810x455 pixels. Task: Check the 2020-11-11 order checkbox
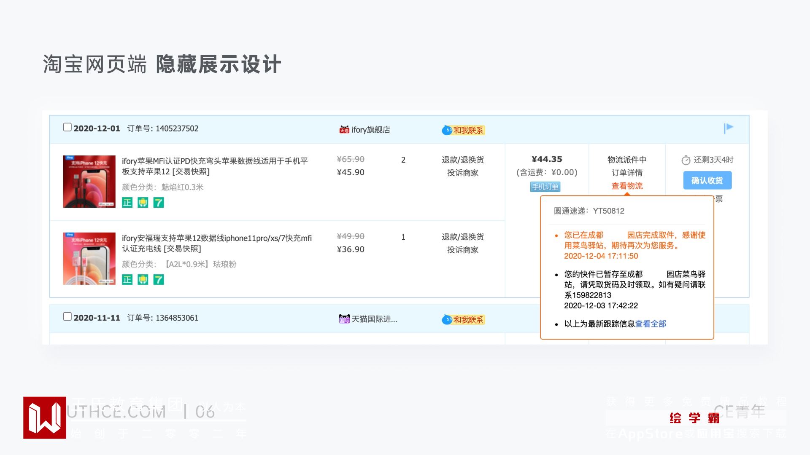coord(67,316)
